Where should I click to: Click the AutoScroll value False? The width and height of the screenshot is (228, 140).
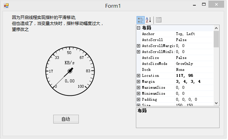(x=181, y=40)
